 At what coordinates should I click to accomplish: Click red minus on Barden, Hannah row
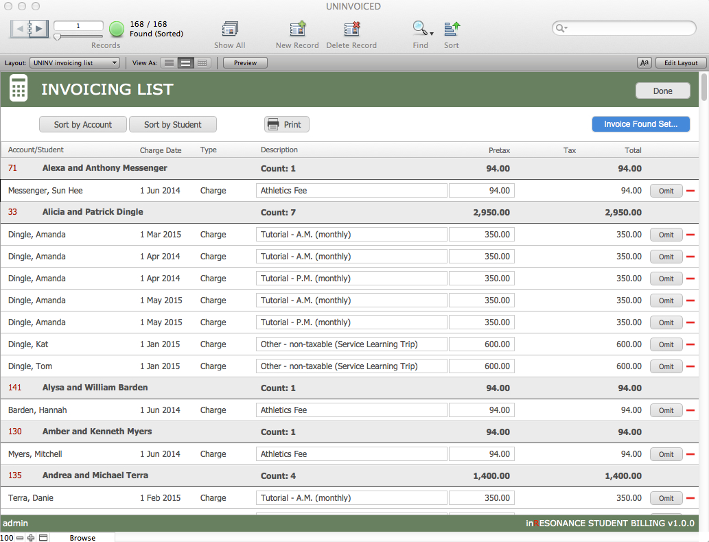point(690,410)
